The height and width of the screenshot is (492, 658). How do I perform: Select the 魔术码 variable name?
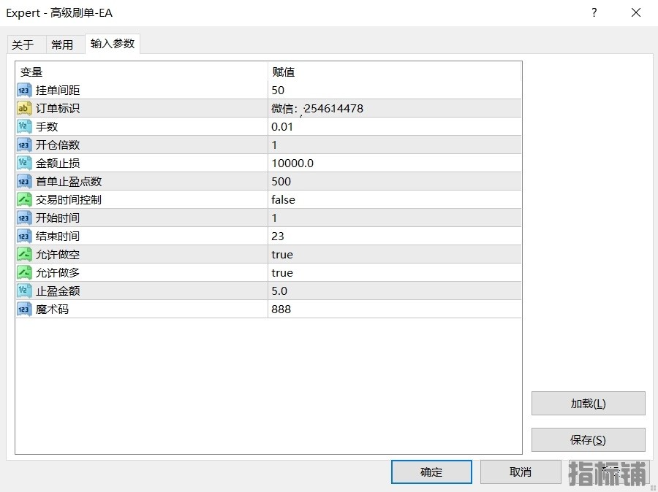(52, 309)
